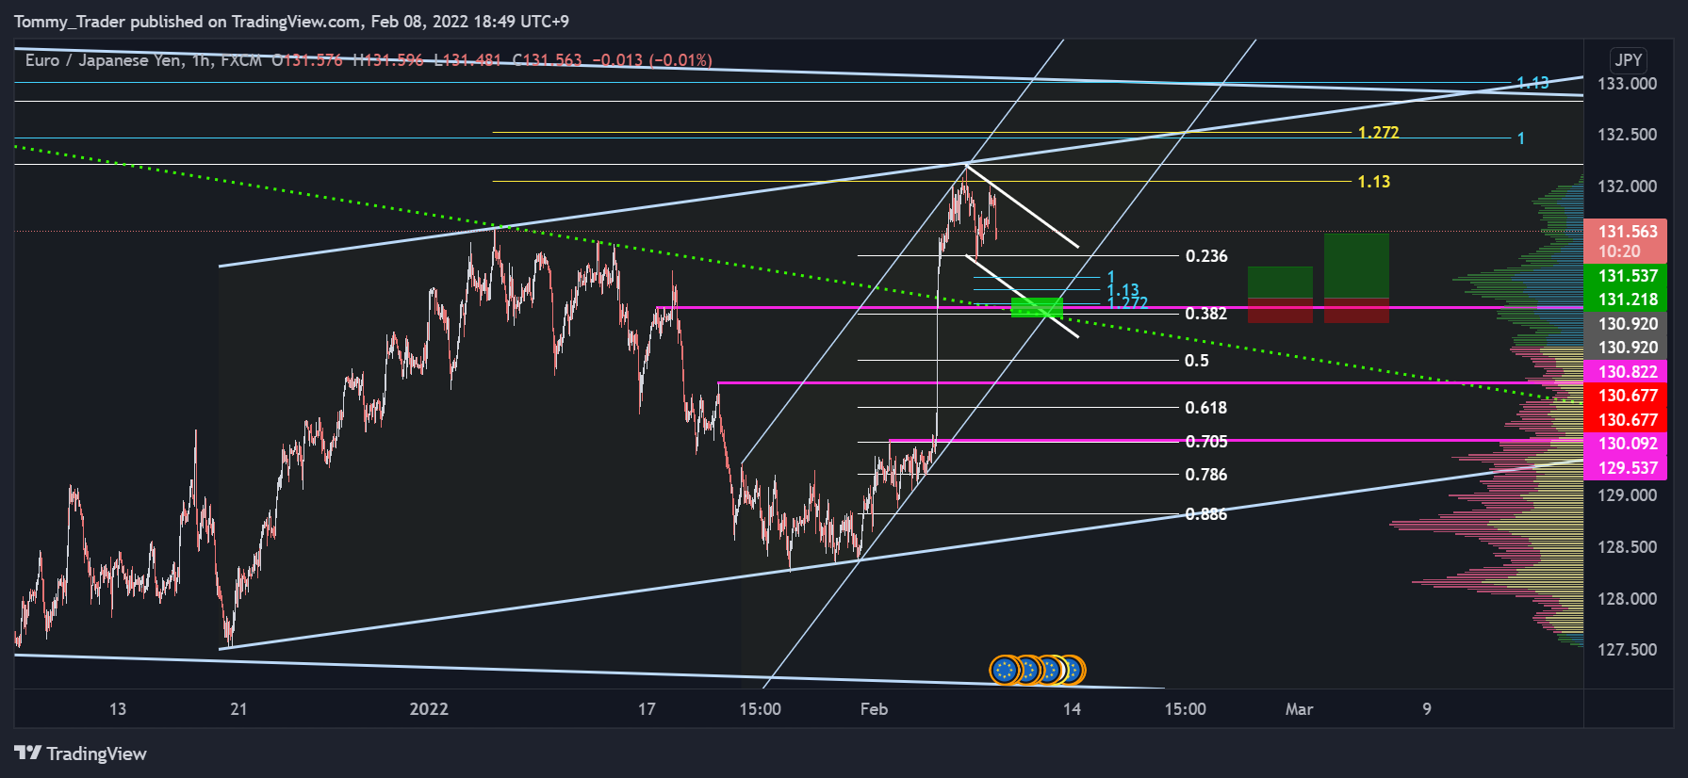This screenshot has width=1688, height=778.
Task: Click the 129.000 price axis label
Action: click(x=1627, y=495)
